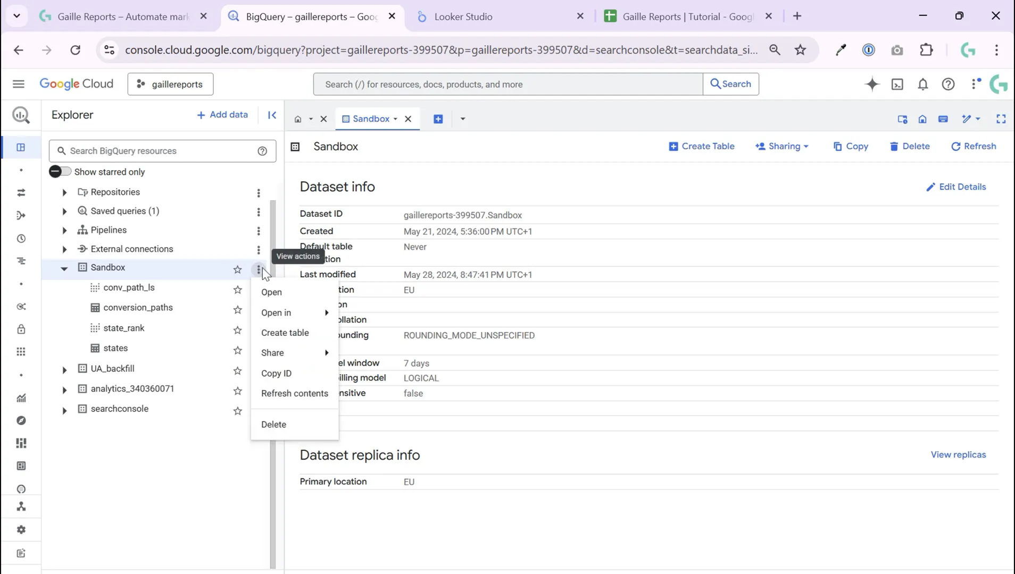Star the conversion_paths table
Screen dimensions: 1015x574
pos(237,310)
